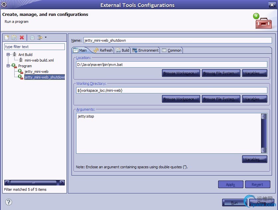Click Variables button under Location
This screenshot has height=210, width=278.
point(254,73)
